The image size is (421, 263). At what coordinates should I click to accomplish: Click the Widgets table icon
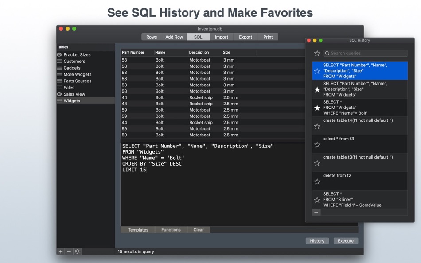click(59, 101)
